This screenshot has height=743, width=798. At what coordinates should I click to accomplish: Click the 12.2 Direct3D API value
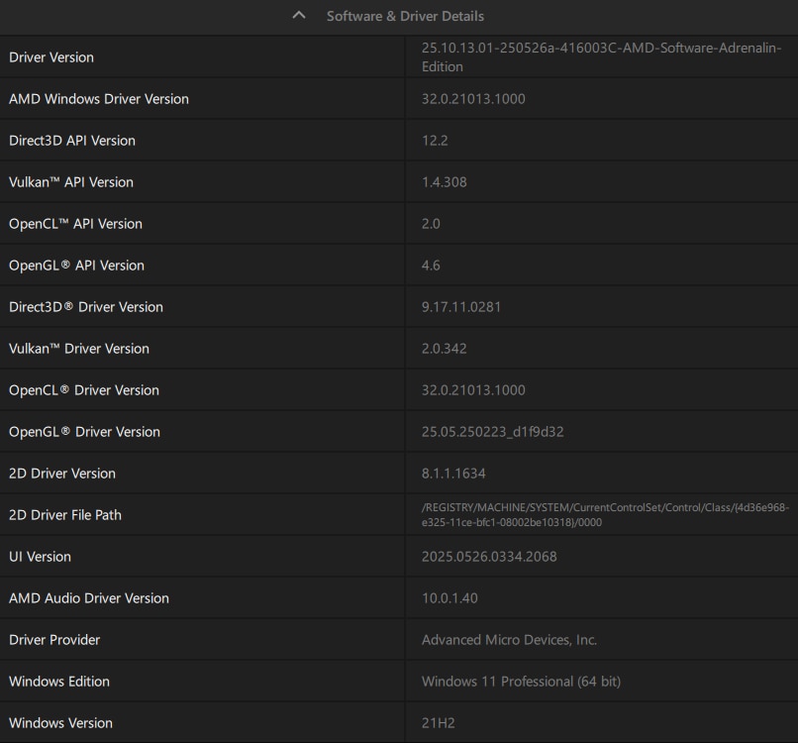435,141
